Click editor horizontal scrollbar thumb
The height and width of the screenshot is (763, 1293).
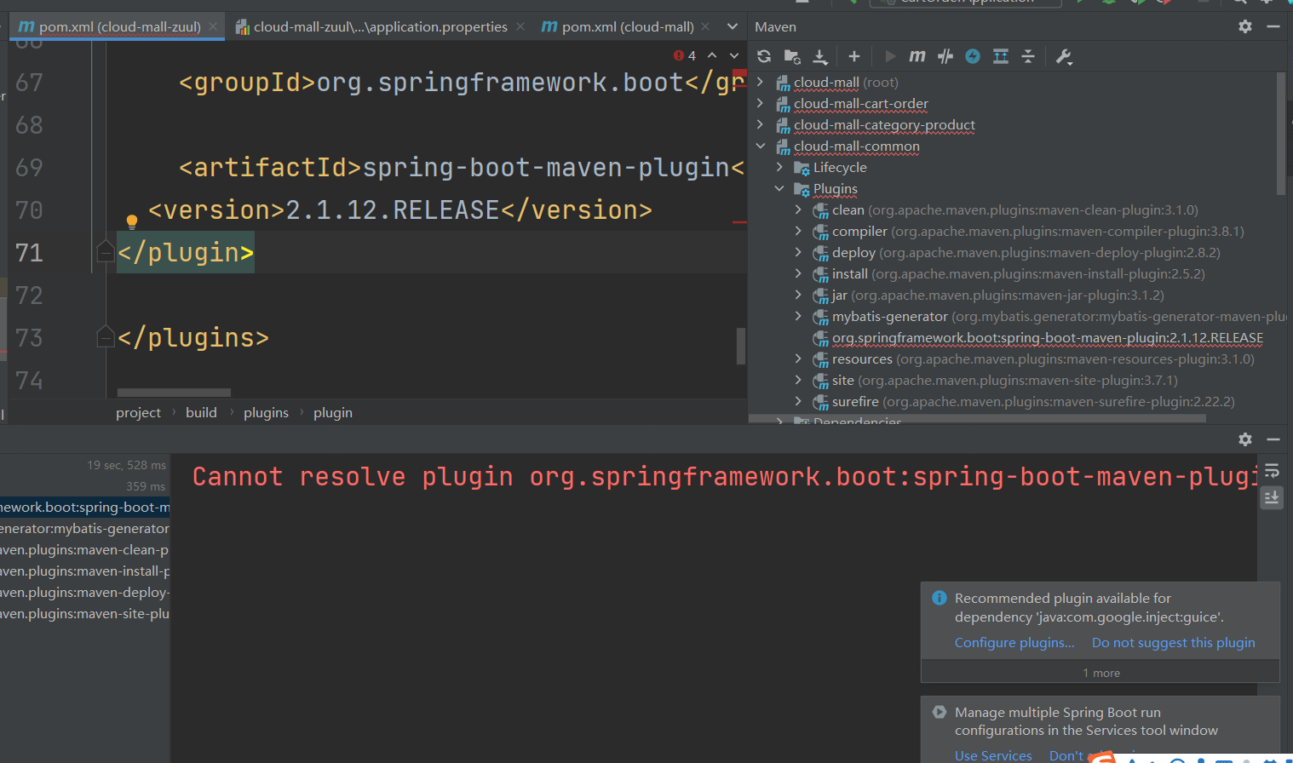coord(174,393)
